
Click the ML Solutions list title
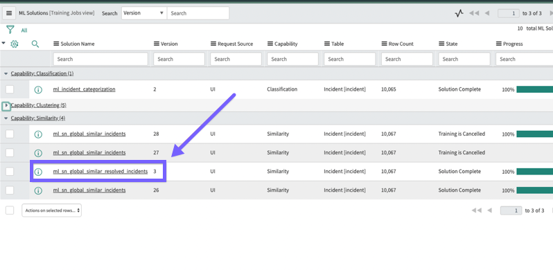click(x=33, y=13)
